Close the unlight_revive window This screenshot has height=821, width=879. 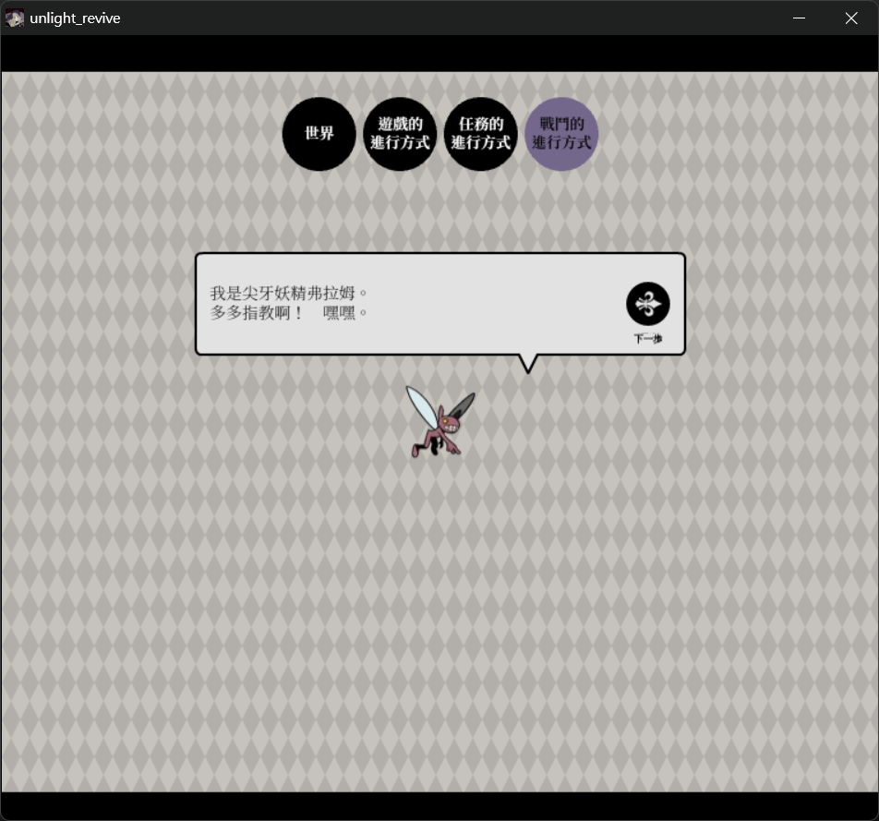(851, 18)
